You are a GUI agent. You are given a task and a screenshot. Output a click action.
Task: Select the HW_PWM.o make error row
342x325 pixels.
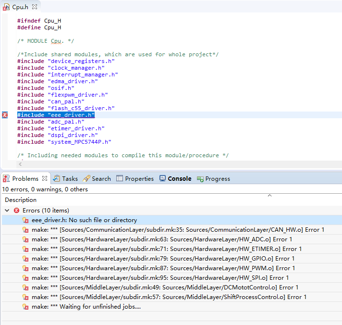click(x=172, y=268)
